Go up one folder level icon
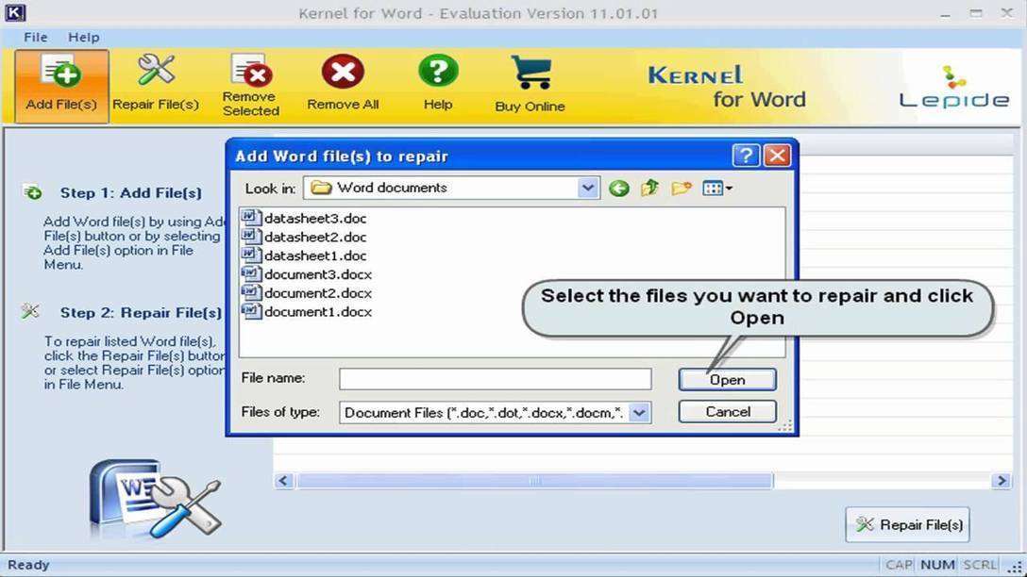Image resolution: width=1027 pixels, height=577 pixels. [x=649, y=190]
